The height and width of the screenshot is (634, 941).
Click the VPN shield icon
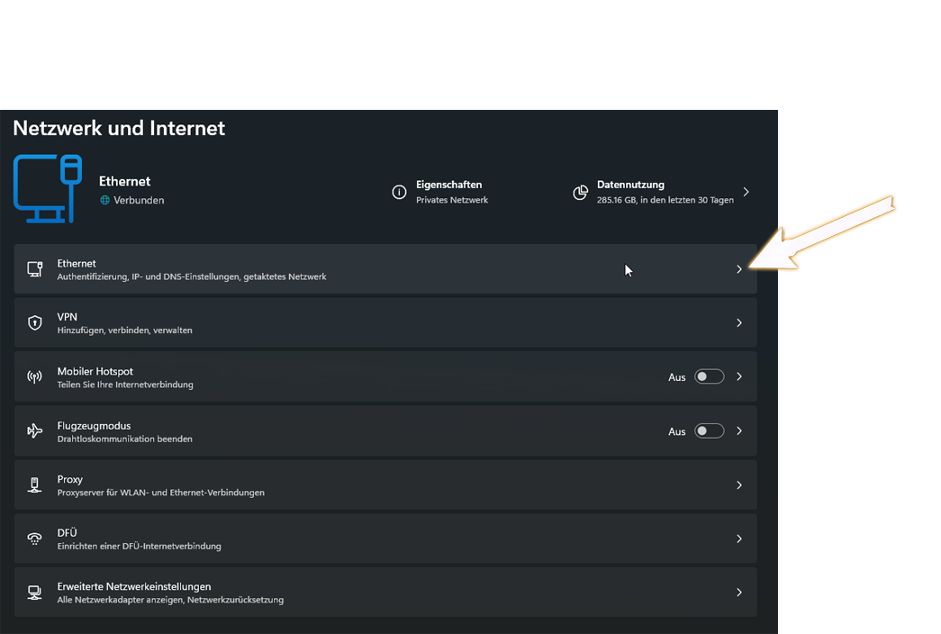(x=34, y=322)
